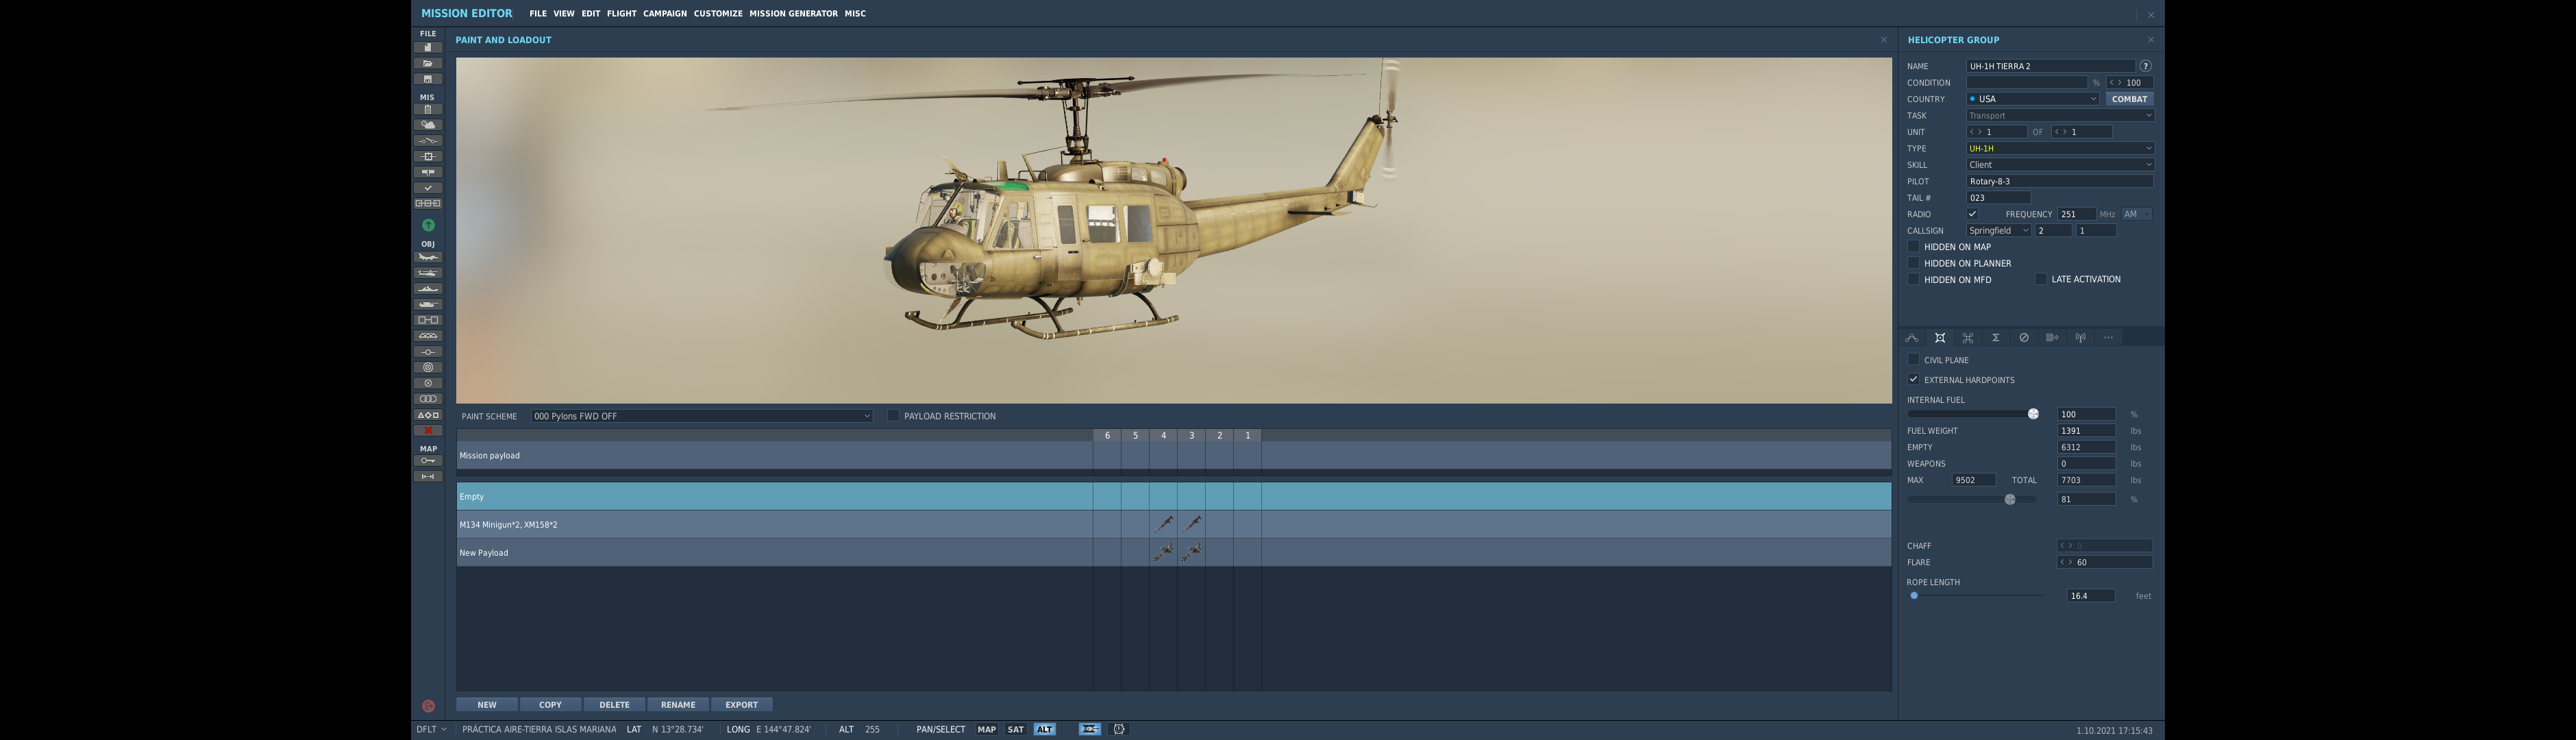Open the DFLT dropdown in status bar
This screenshot has width=2576, height=740.
(432, 729)
